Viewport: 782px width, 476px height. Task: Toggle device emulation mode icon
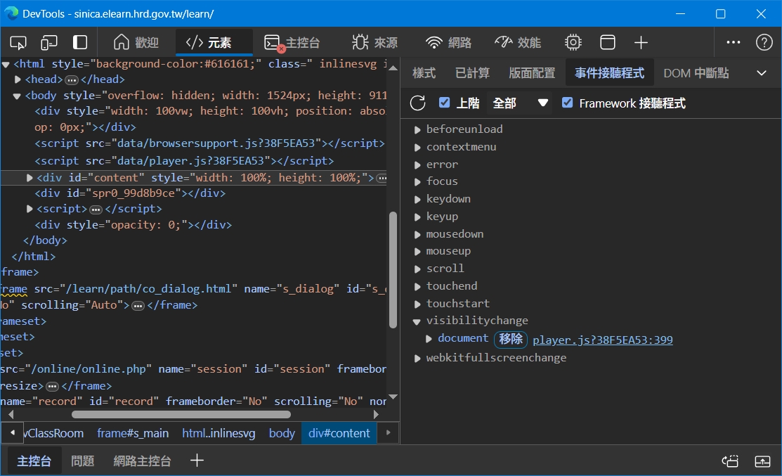[49, 42]
